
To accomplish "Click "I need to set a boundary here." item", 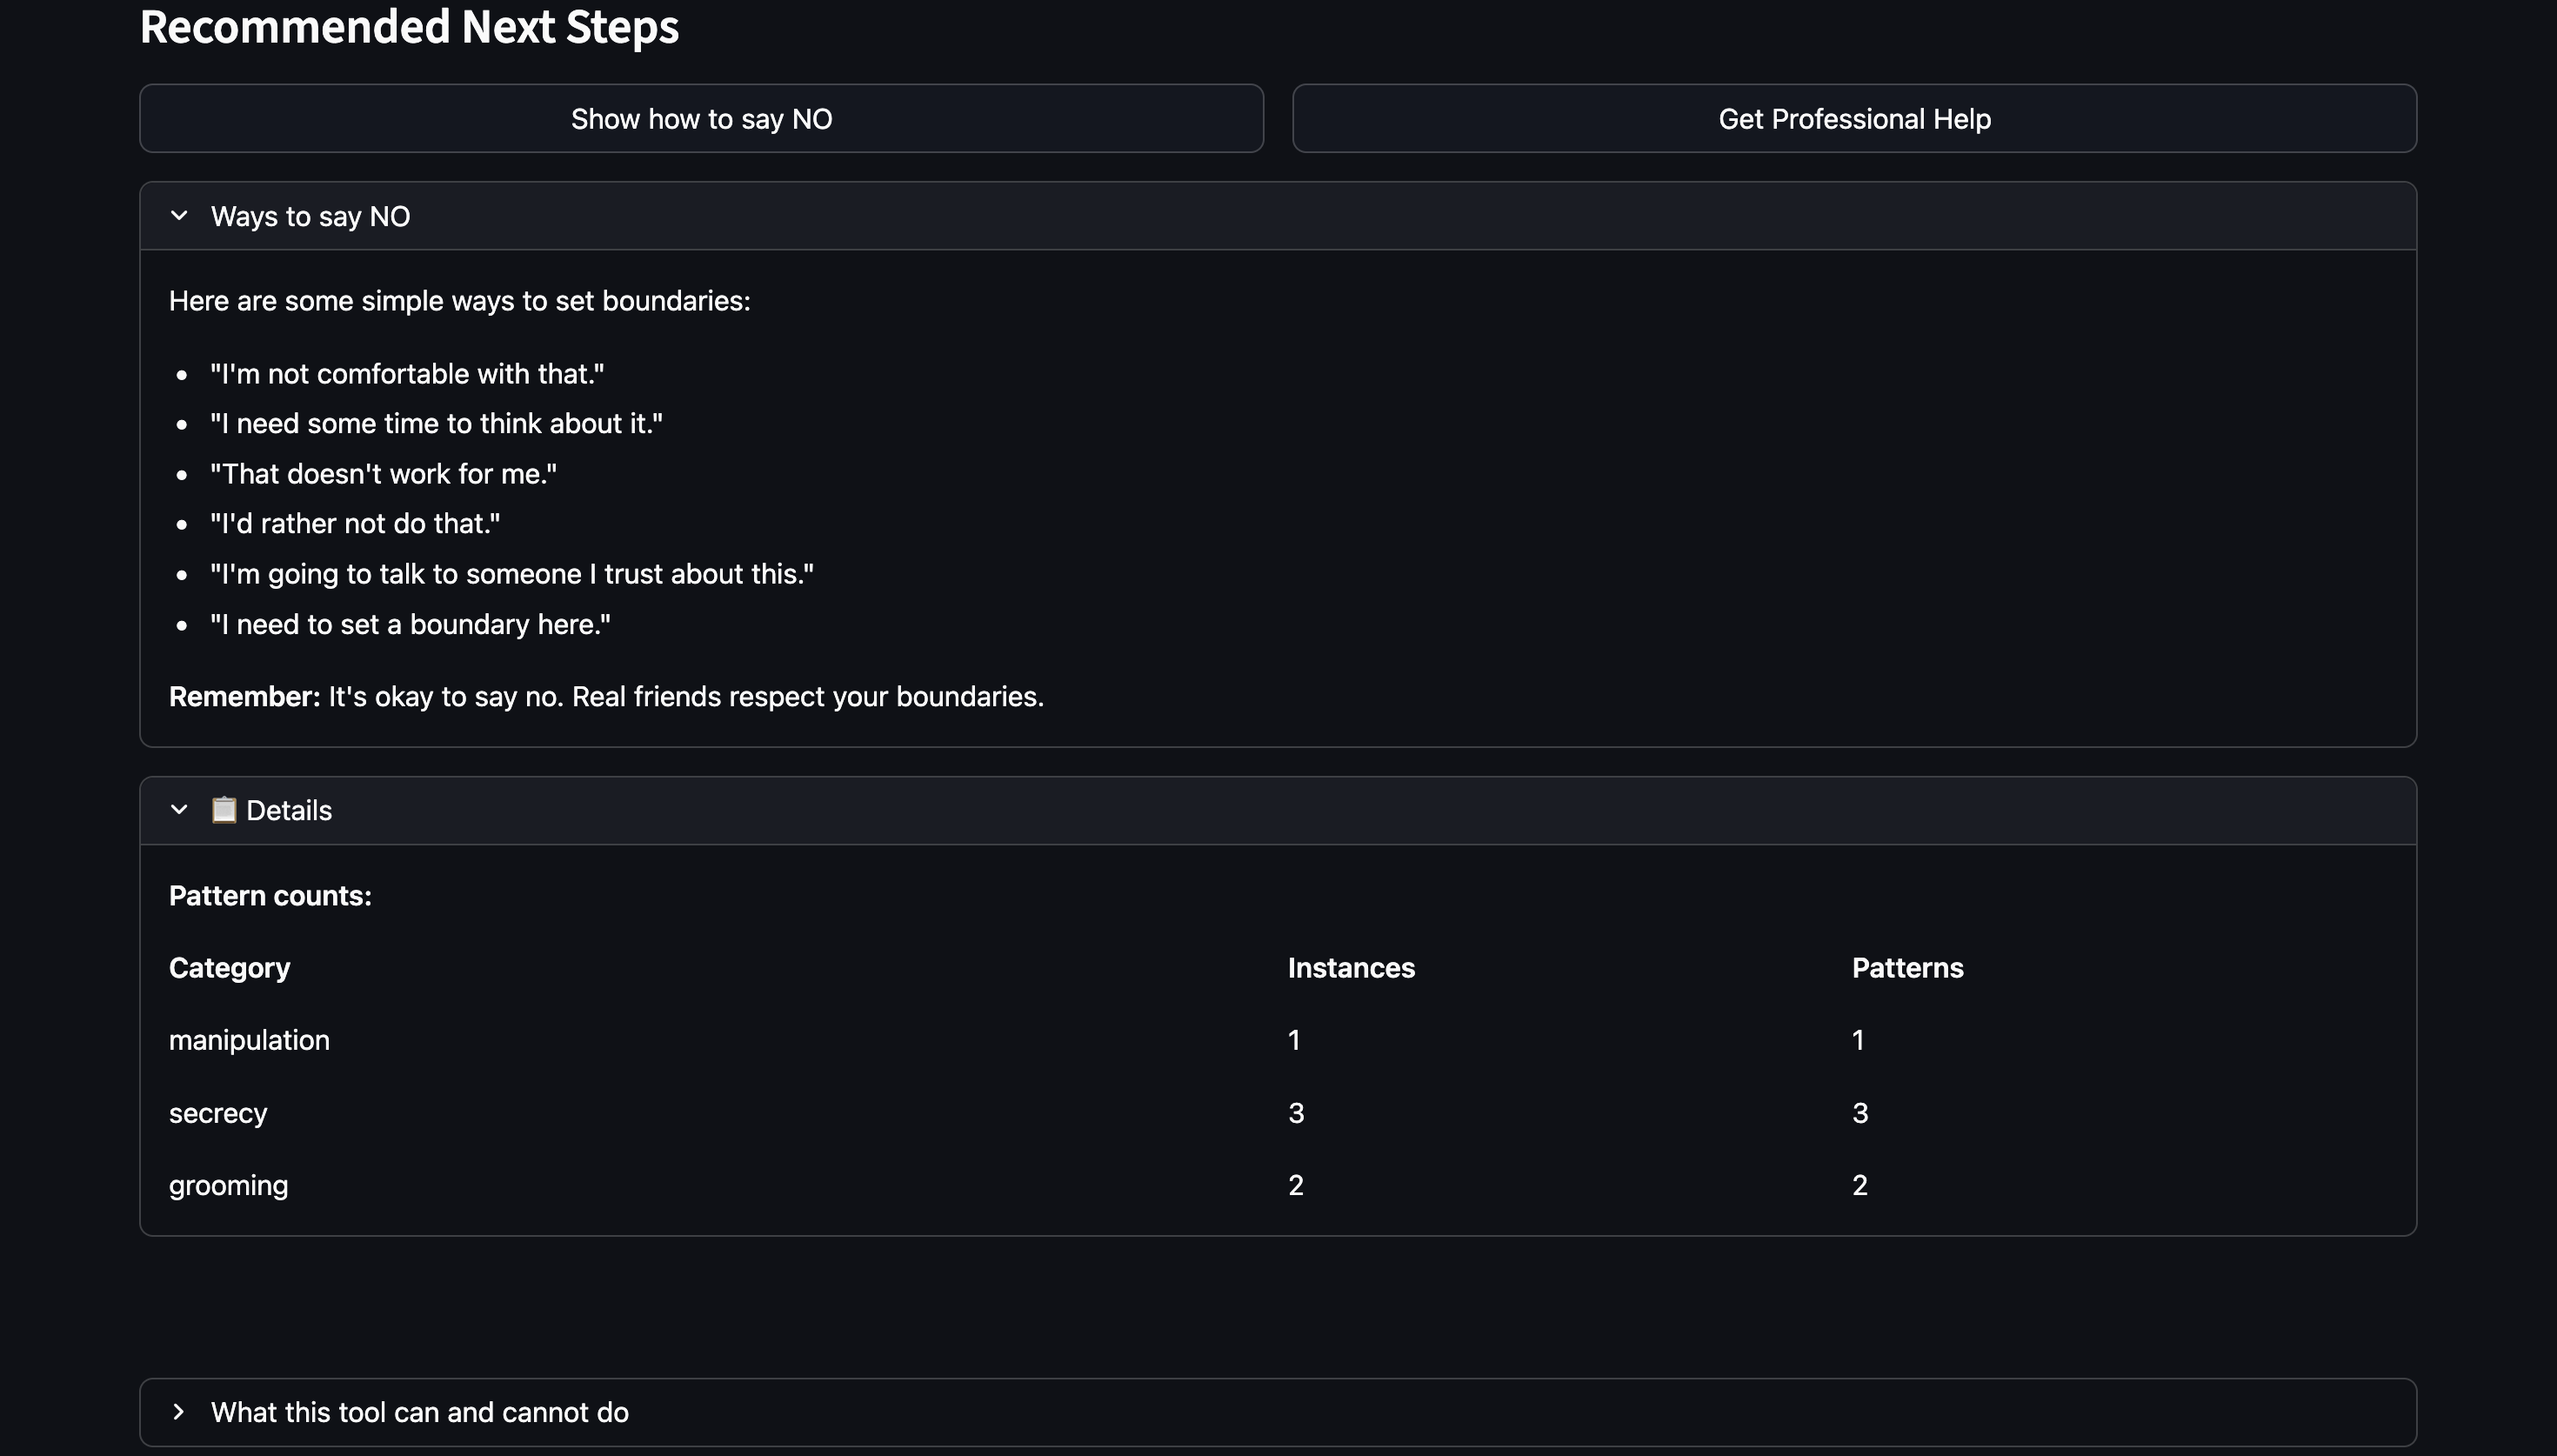I will point(410,624).
